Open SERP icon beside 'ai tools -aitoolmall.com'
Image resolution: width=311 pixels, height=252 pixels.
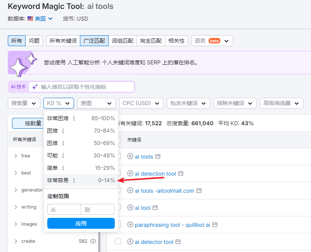click(199, 190)
